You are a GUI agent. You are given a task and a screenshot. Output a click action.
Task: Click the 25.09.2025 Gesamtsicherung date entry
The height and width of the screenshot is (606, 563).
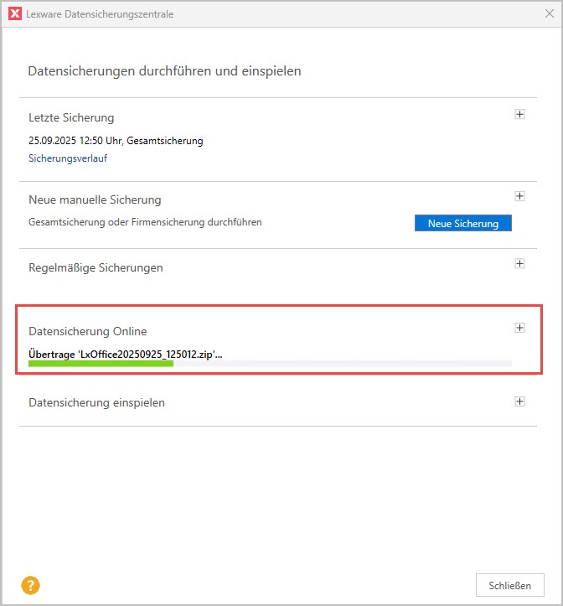pos(116,140)
